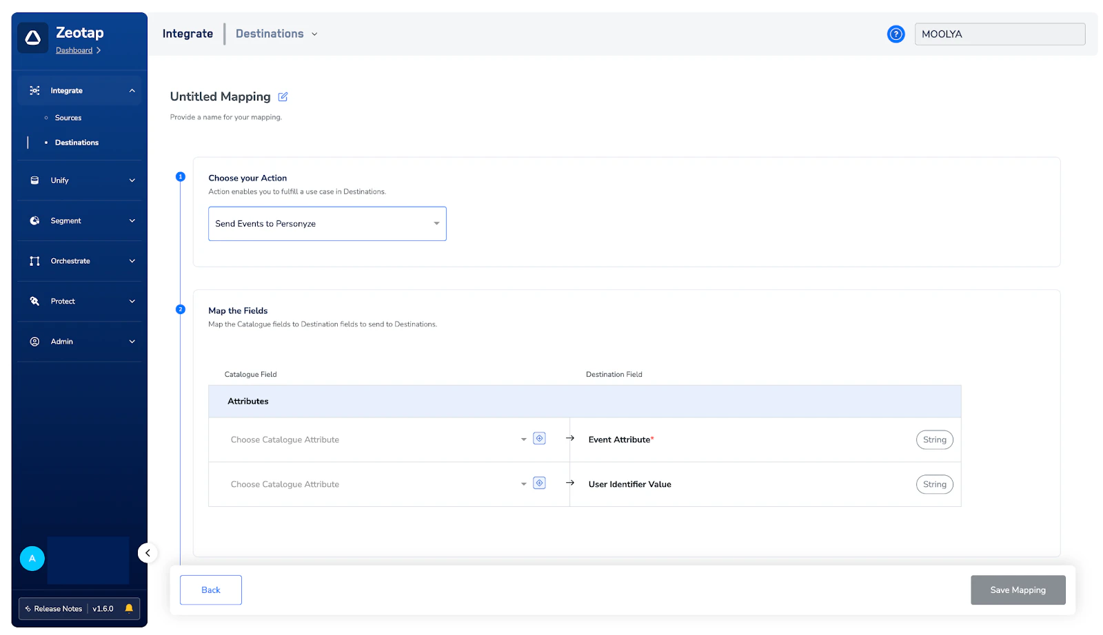1103x635 pixels.
Task: Expand the Unify menu section
Action: pos(79,180)
